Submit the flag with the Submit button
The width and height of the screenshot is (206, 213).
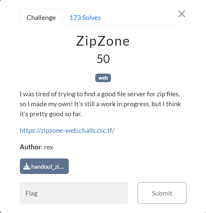pyautogui.click(x=162, y=193)
